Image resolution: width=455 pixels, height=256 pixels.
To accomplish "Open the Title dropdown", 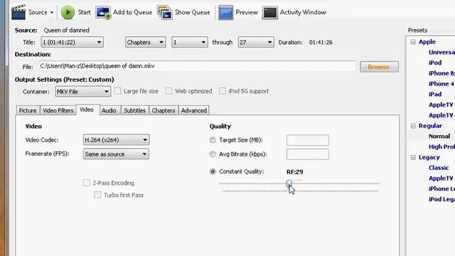I will [72, 43].
